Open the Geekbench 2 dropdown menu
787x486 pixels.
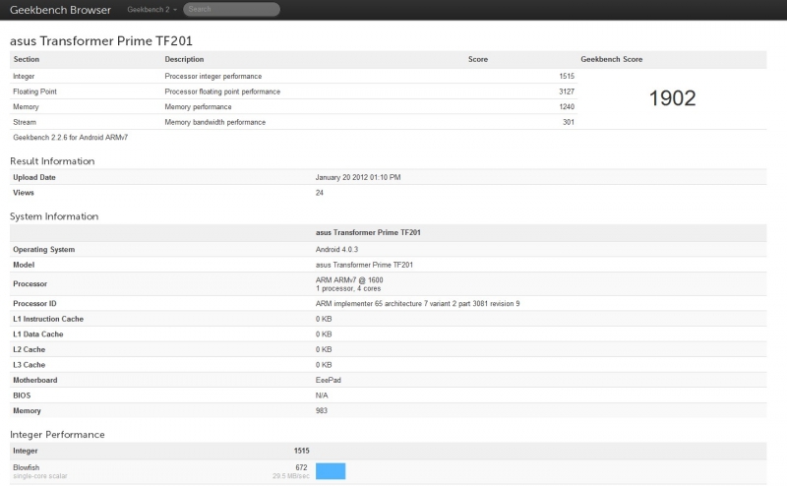[148, 10]
